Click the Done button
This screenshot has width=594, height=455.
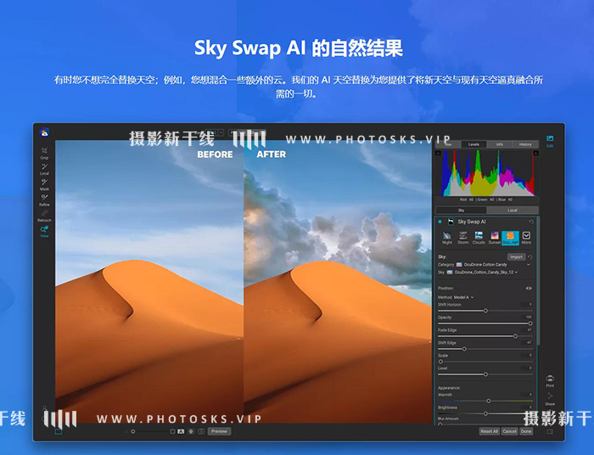pyautogui.click(x=526, y=431)
